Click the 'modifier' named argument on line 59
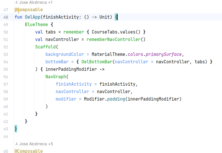Viewport: 222px width, 153px height. click(x=66, y=99)
